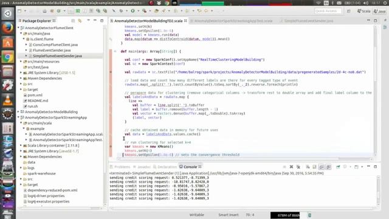Screen dimensions: 389x219
Task: Click the New file toolbar icon
Action: pos(19,11)
